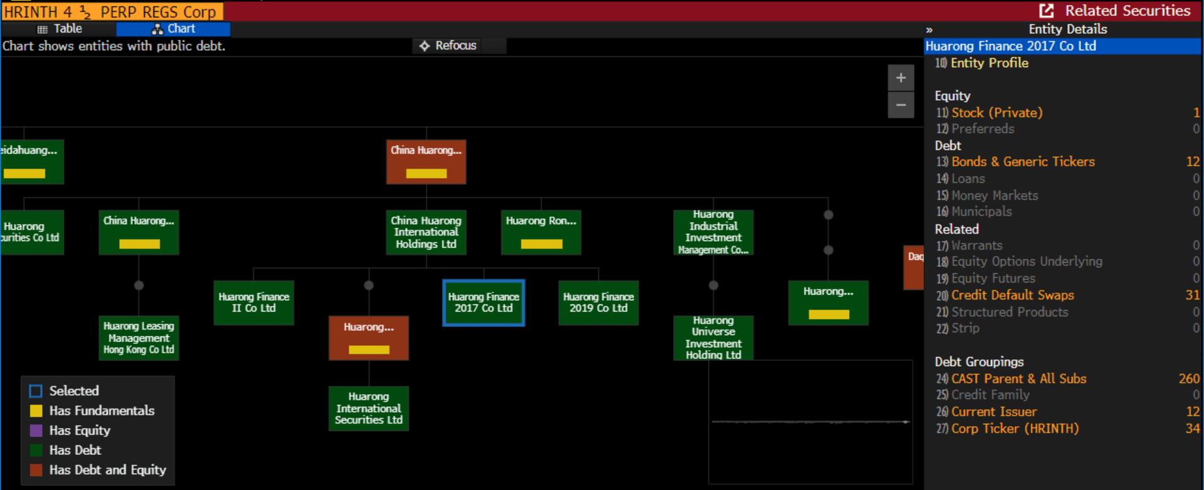Collapse Entity Details panel double-chevron
The image size is (1204, 490).
tap(929, 29)
